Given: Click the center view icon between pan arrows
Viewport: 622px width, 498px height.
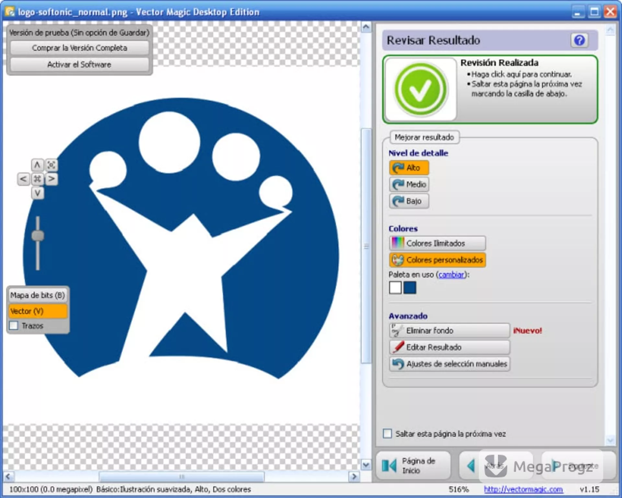Looking at the screenshot, I should (x=37, y=179).
